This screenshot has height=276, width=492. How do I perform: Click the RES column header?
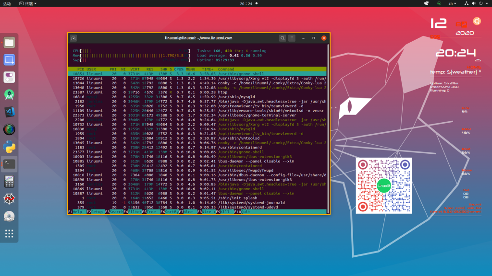coord(150,69)
